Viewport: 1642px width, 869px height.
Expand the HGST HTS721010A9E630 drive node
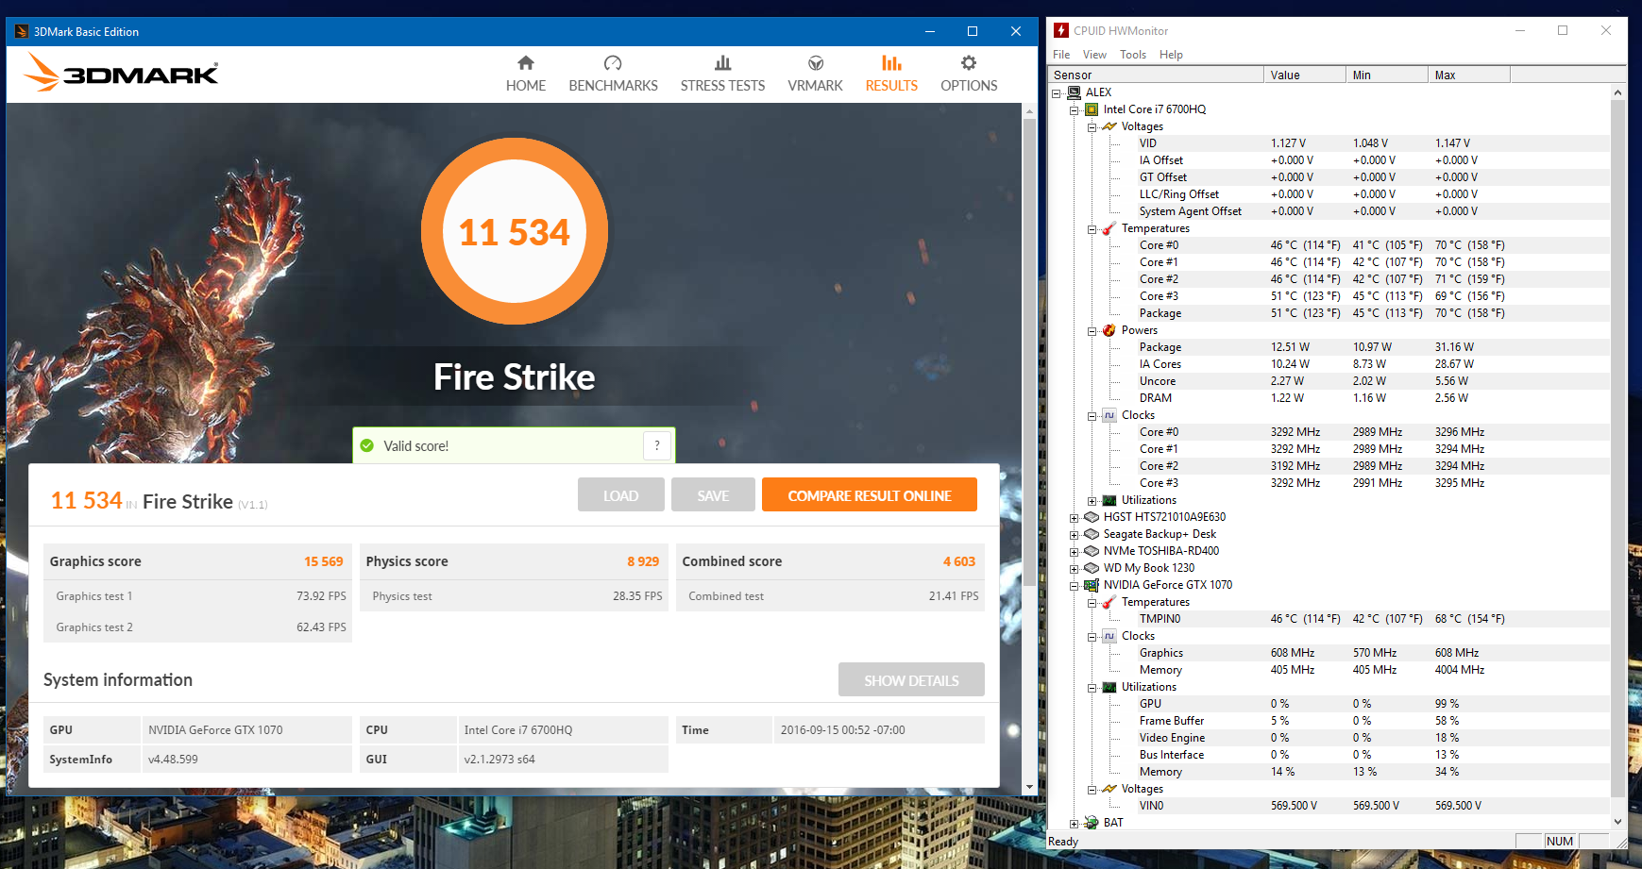(1074, 517)
